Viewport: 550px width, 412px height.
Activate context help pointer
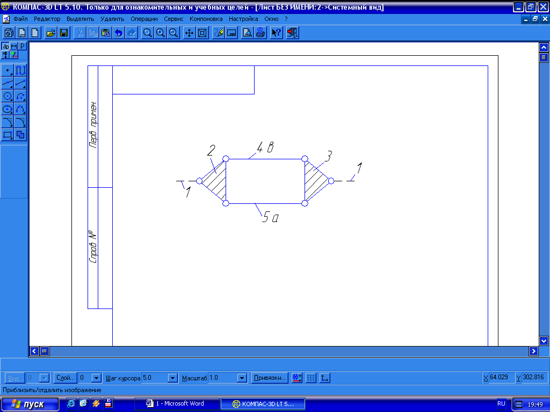click(x=277, y=33)
